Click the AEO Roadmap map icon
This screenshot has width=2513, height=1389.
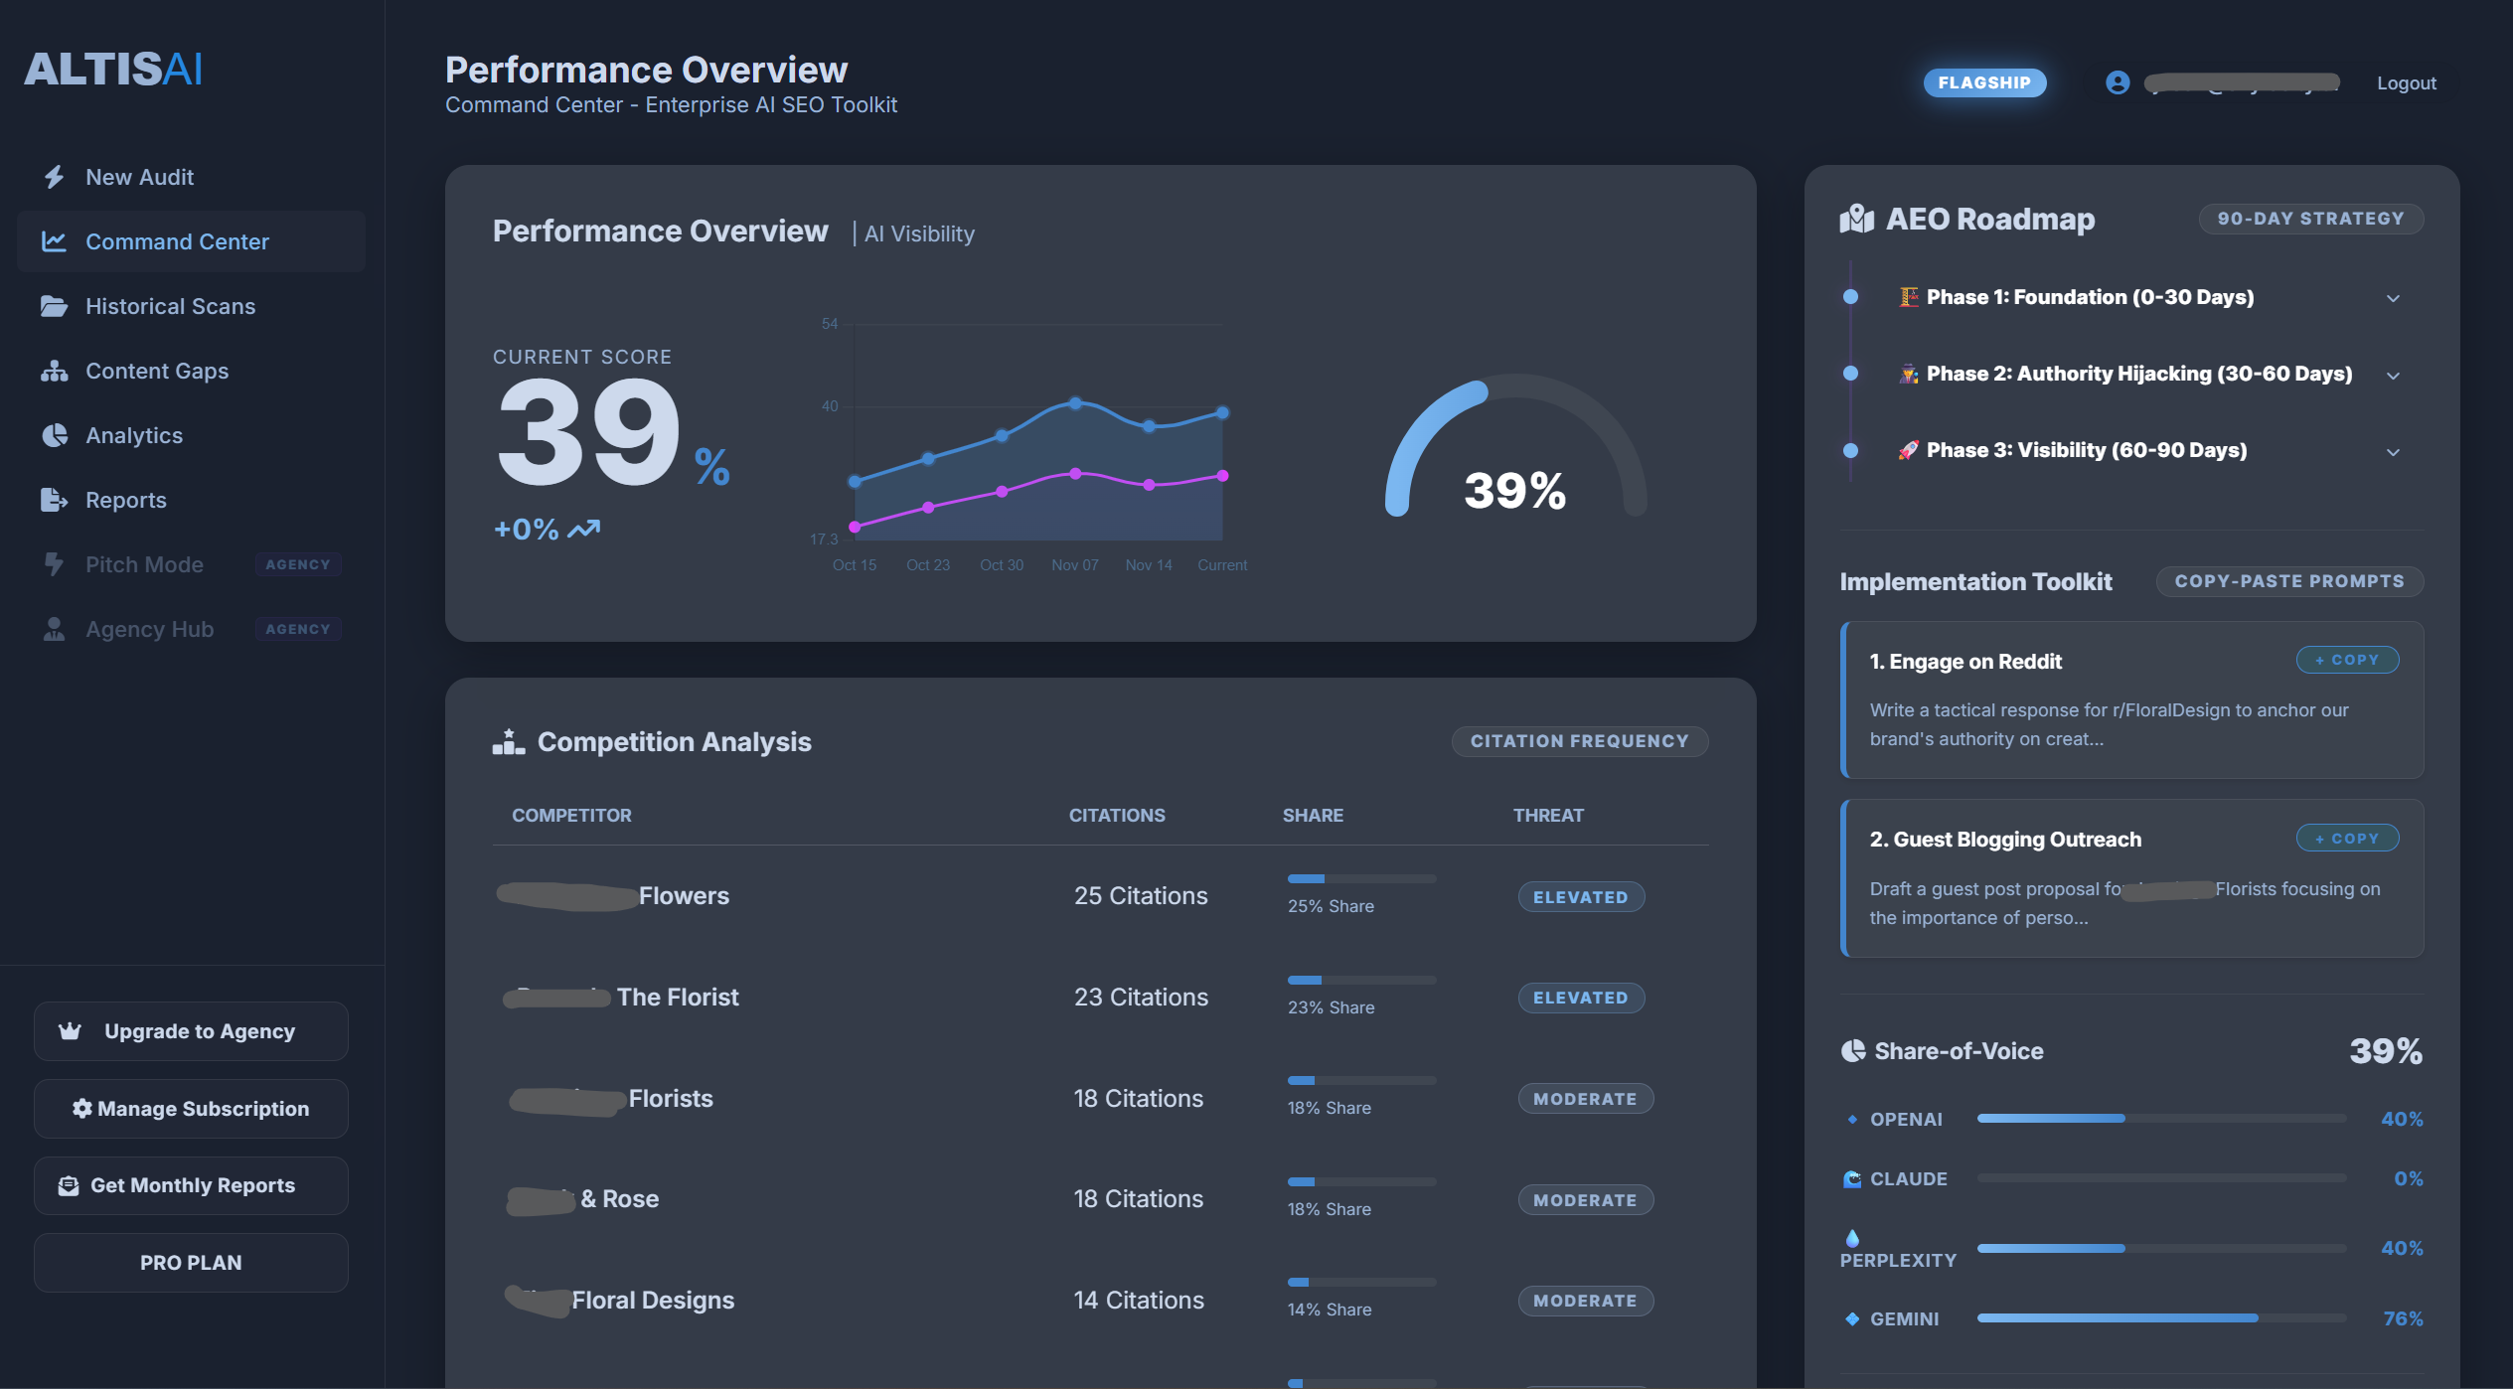coord(1856,219)
